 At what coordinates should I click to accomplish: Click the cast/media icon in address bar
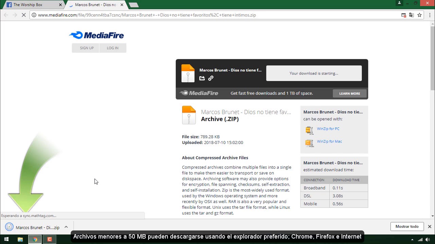(x=404, y=15)
